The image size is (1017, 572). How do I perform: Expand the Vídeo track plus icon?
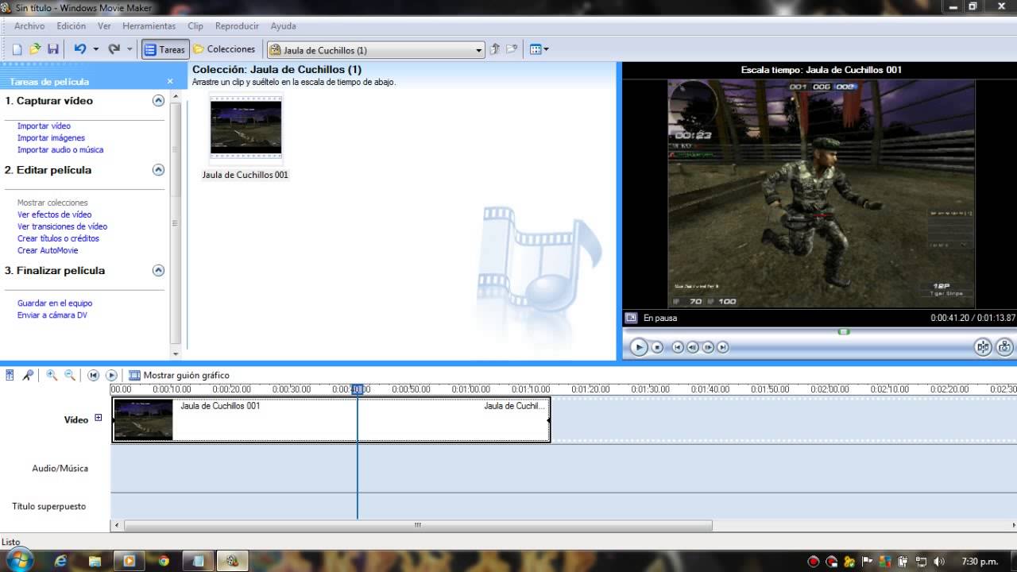point(99,418)
